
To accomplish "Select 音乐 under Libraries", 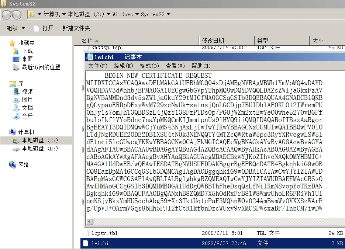I will (27, 116).
